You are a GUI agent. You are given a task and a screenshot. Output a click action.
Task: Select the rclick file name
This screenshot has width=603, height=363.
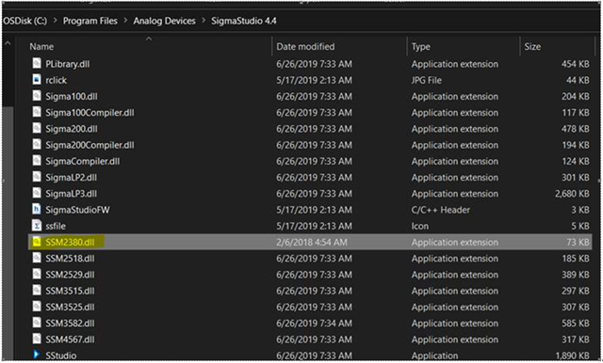point(56,80)
